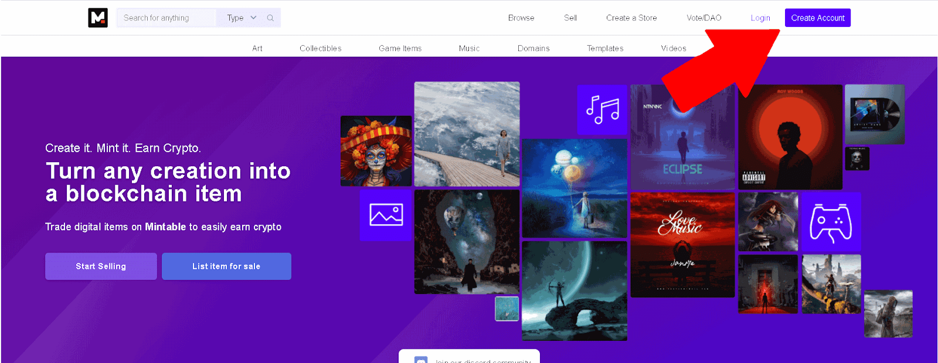Image resolution: width=938 pixels, height=363 pixels.
Task: Click the Start Selling button
Action: point(101,266)
